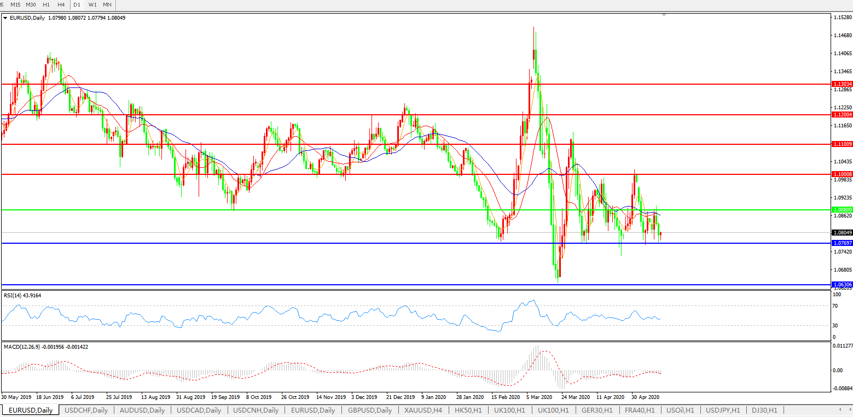The image size is (853, 417).
Task: Switch to MN monthly timeframe
Action: click(x=107, y=4)
